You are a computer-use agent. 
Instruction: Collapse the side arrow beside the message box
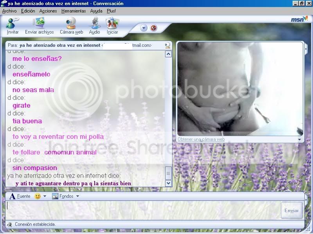[306, 200]
